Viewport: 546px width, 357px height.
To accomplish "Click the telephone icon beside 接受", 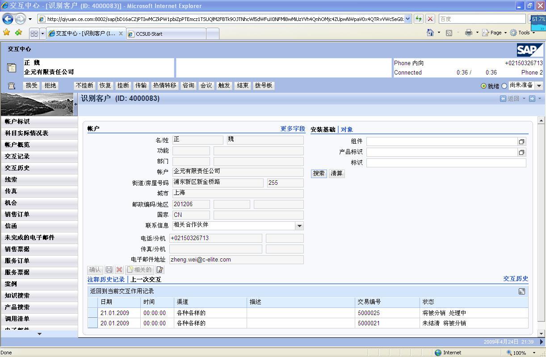I will (12, 86).
